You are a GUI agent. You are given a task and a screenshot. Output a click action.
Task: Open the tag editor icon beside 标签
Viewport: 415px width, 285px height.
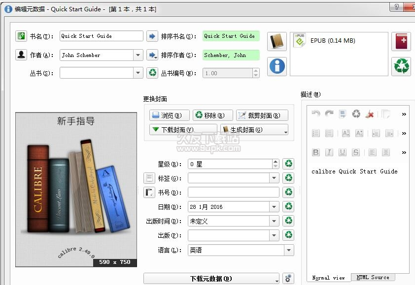coord(149,178)
